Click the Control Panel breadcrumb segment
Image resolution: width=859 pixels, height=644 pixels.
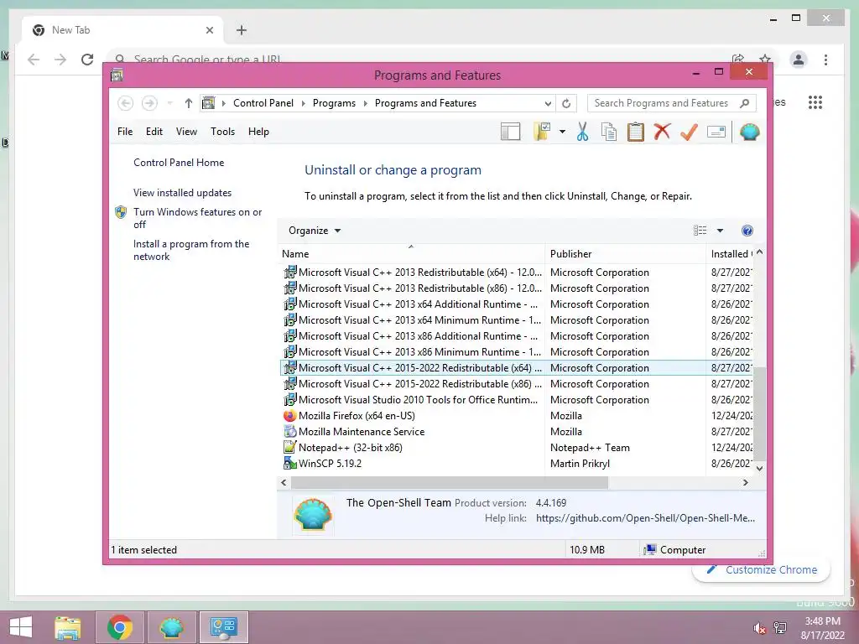coord(263,103)
